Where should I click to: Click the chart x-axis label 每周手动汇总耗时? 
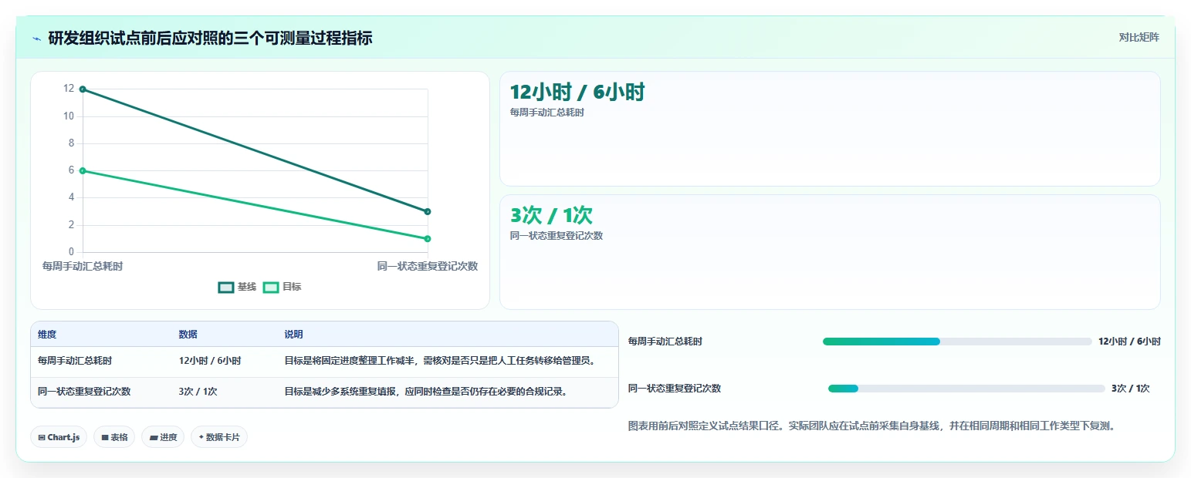pos(83,266)
